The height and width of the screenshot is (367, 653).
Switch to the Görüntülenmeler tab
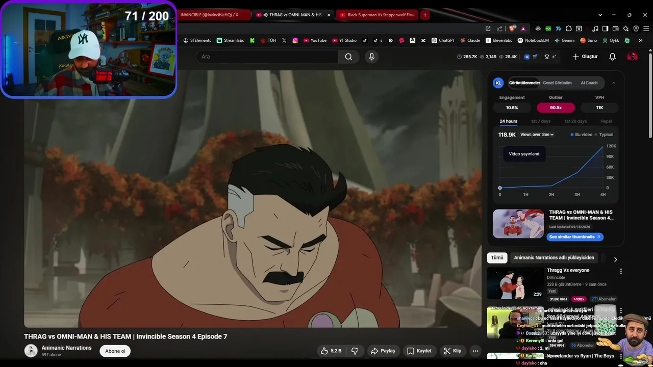(x=524, y=83)
